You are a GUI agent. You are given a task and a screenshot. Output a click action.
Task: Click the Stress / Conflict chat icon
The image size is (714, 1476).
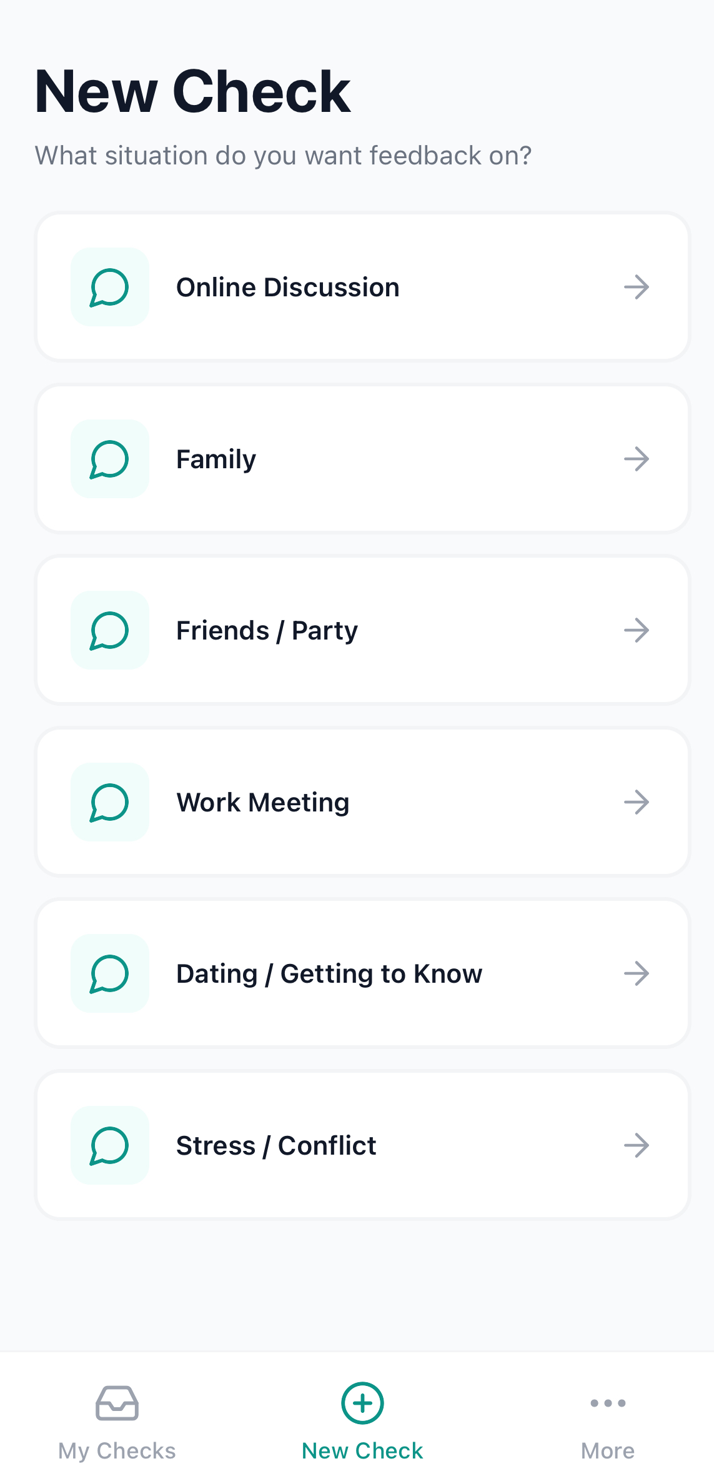coord(110,1145)
